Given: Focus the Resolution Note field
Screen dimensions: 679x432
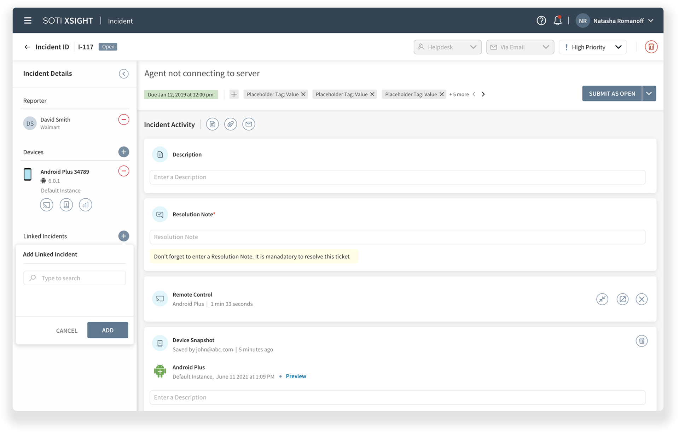Looking at the screenshot, I should (x=397, y=237).
